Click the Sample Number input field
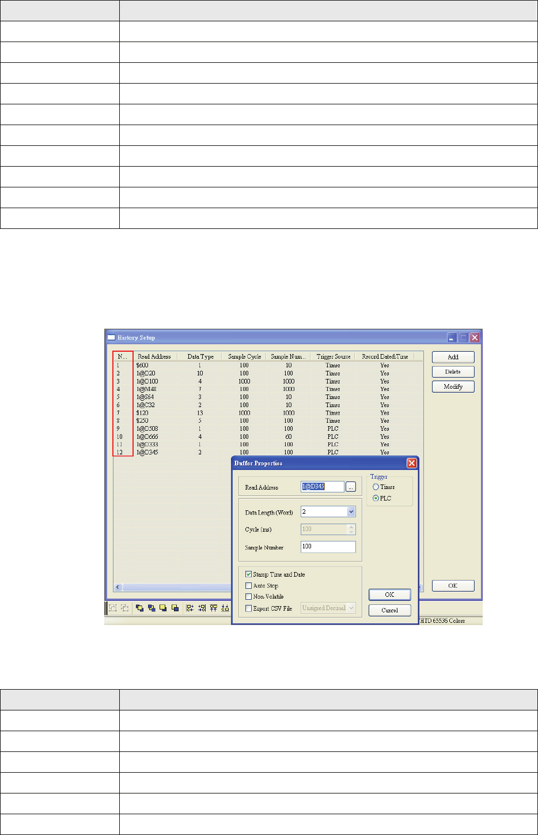 tap(328, 547)
